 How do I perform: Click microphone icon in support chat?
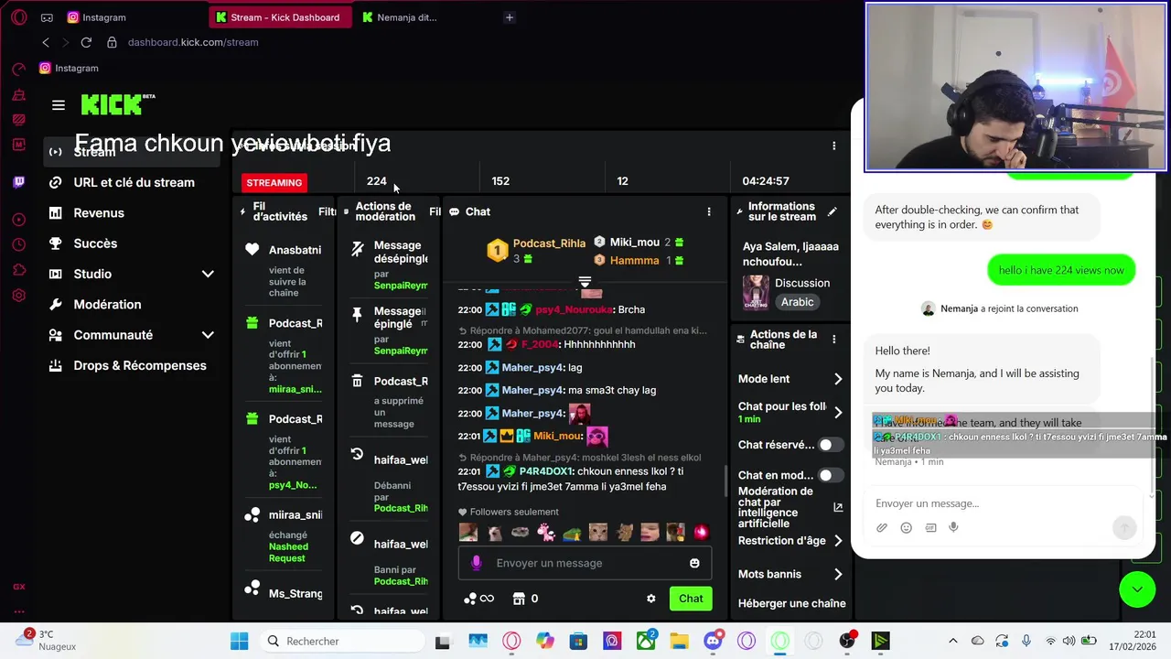[x=953, y=527]
